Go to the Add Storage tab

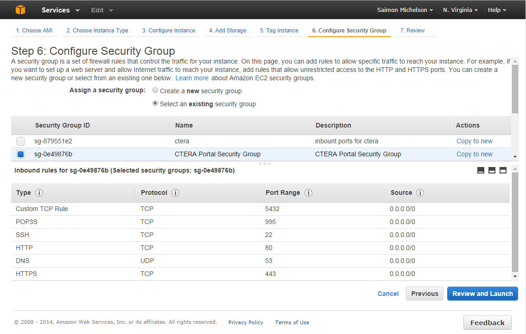pyautogui.click(x=228, y=31)
